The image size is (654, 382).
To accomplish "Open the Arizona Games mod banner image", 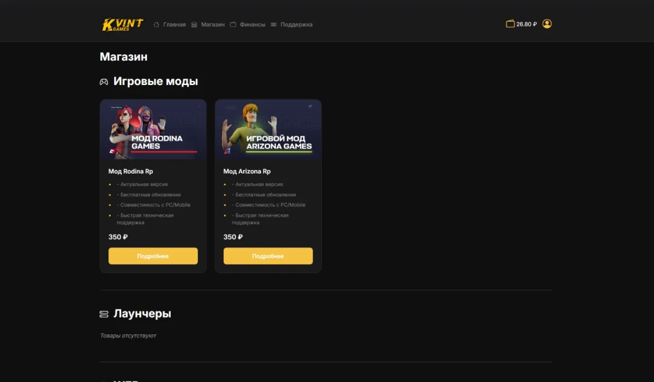I will [268, 129].
